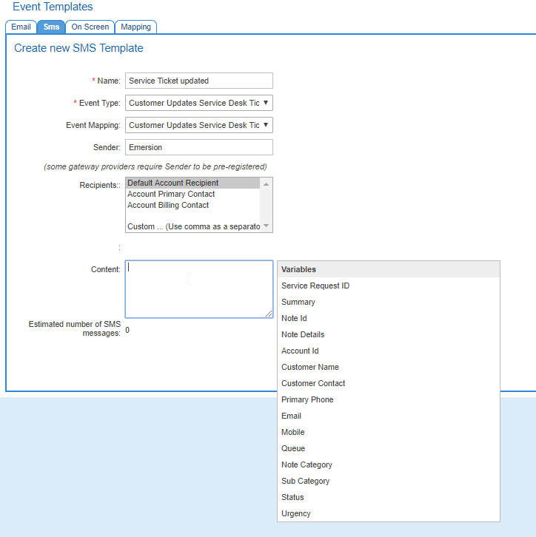Viewport: 536px width, 537px height.
Task: Insert the Customer Name variable
Action: click(310, 367)
